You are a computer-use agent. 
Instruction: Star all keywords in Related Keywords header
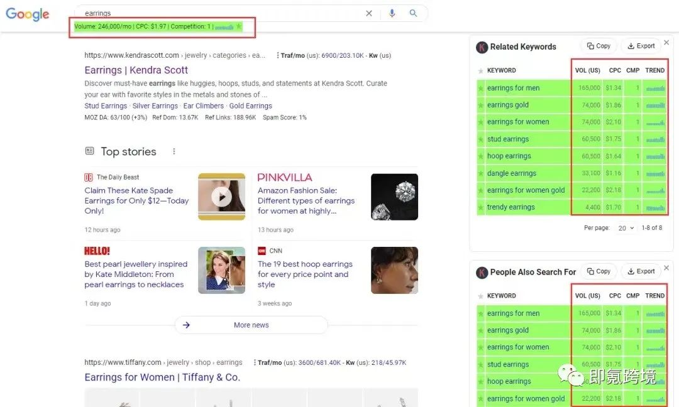click(480, 70)
